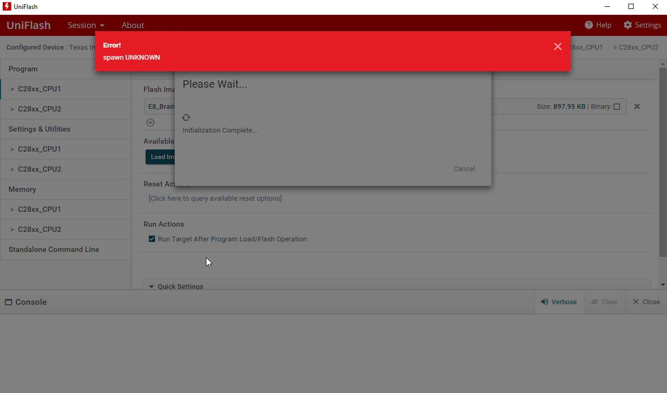Click the UniFlash home logo text
Screen dimensions: 667x393
29,25
